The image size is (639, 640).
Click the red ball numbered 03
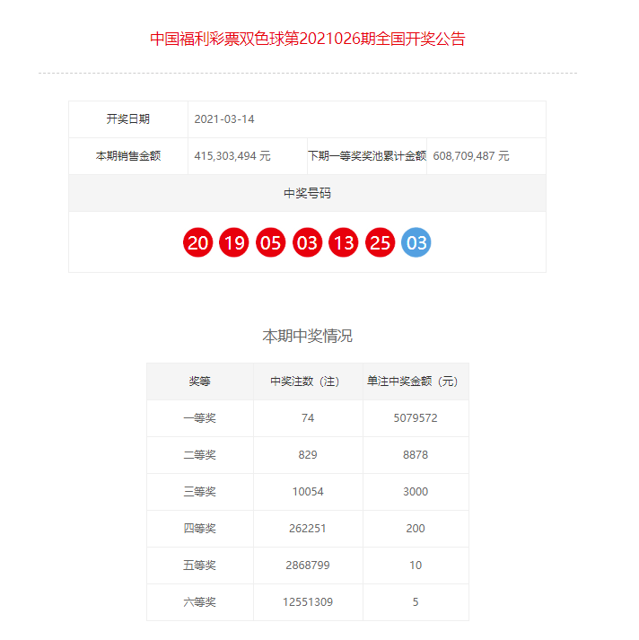[x=307, y=242]
